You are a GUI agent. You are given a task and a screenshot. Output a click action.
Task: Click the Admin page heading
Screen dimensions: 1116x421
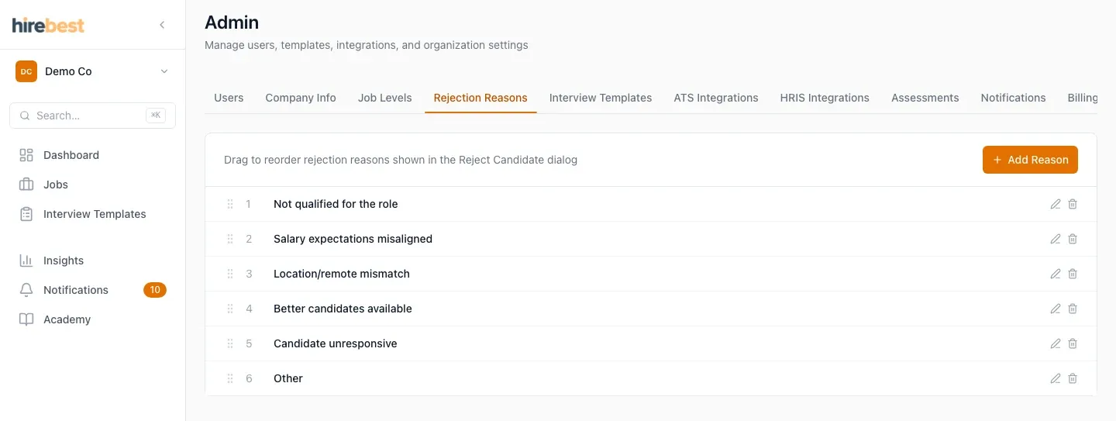(x=232, y=22)
